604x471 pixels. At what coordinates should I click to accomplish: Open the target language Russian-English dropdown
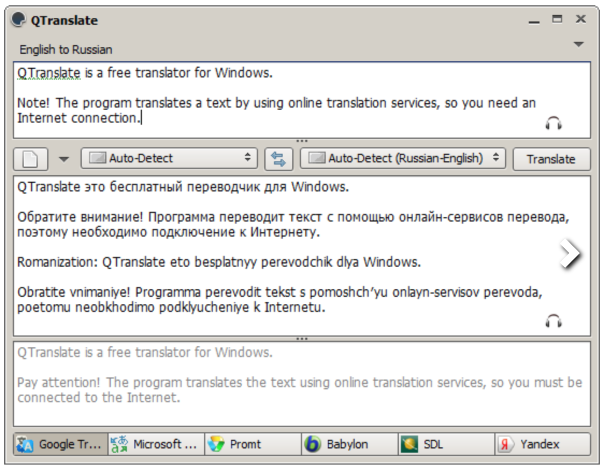tap(402, 159)
